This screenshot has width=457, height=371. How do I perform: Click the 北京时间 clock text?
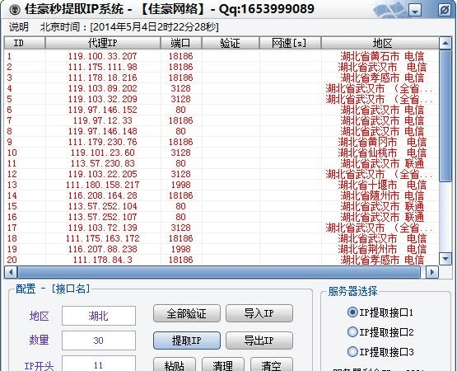tap(129, 27)
